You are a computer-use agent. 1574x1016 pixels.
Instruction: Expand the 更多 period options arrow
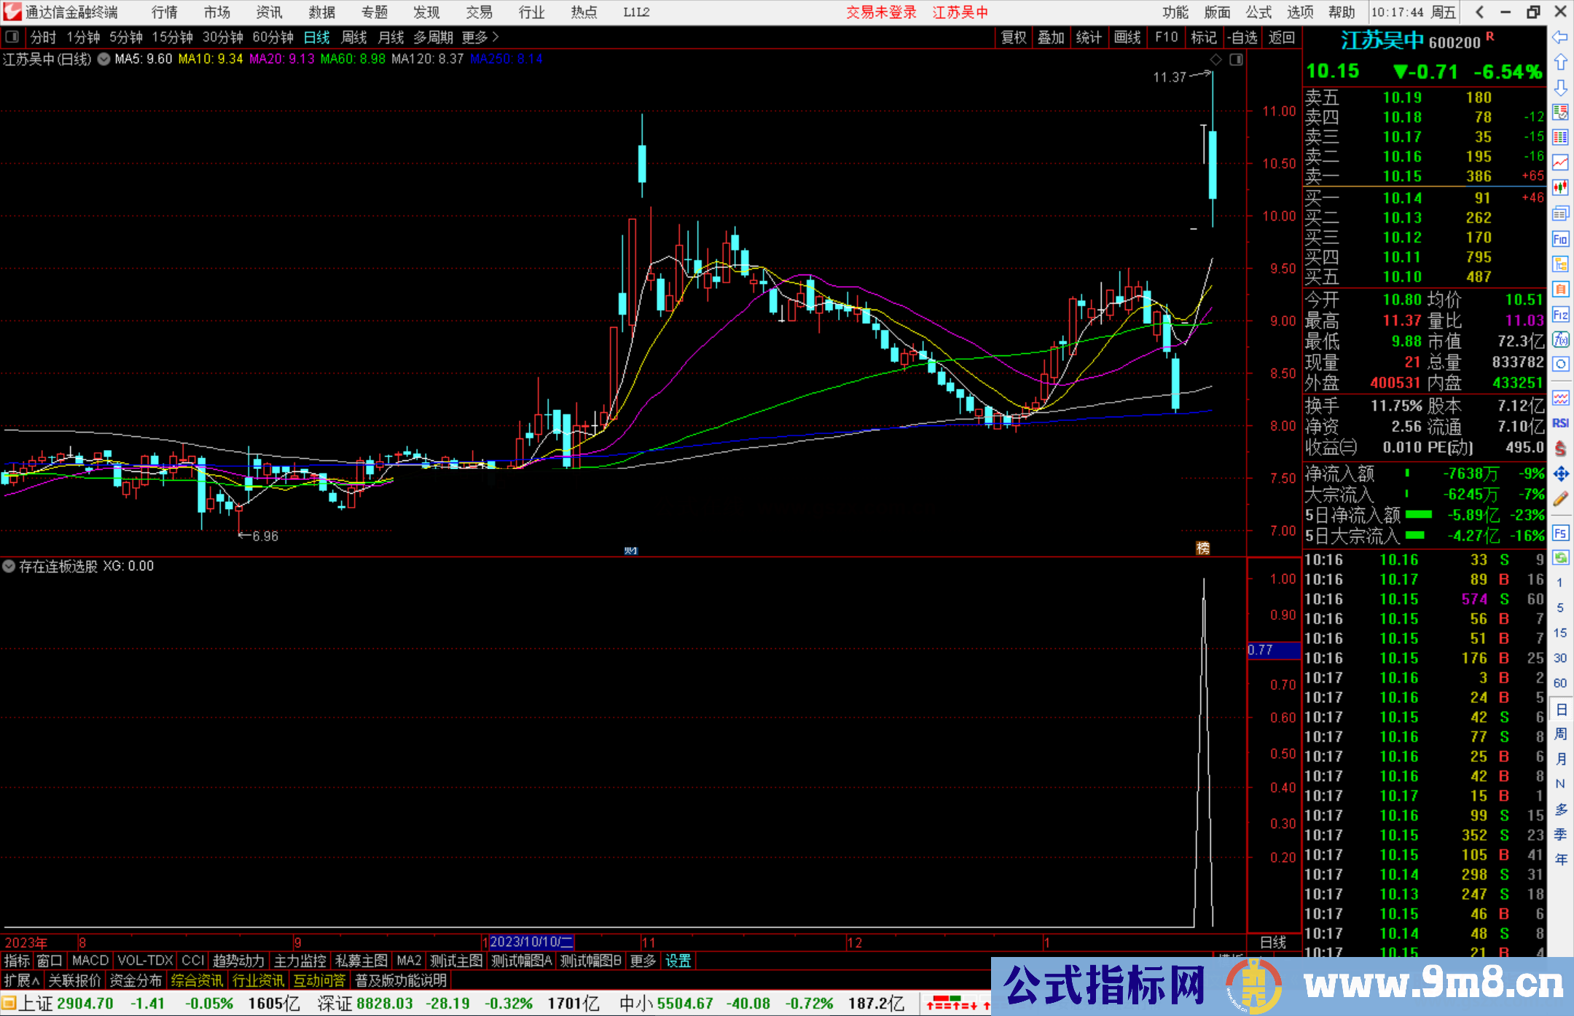tap(496, 37)
